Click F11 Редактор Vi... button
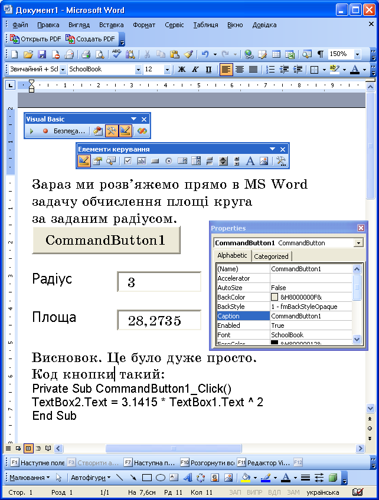The image size is (379, 500). [x=263, y=462]
